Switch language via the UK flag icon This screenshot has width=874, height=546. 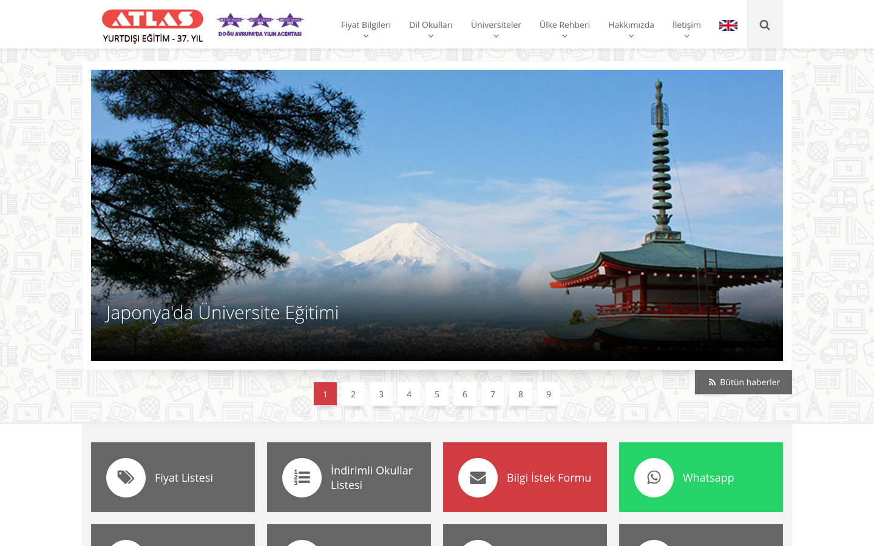coord(728,25)
